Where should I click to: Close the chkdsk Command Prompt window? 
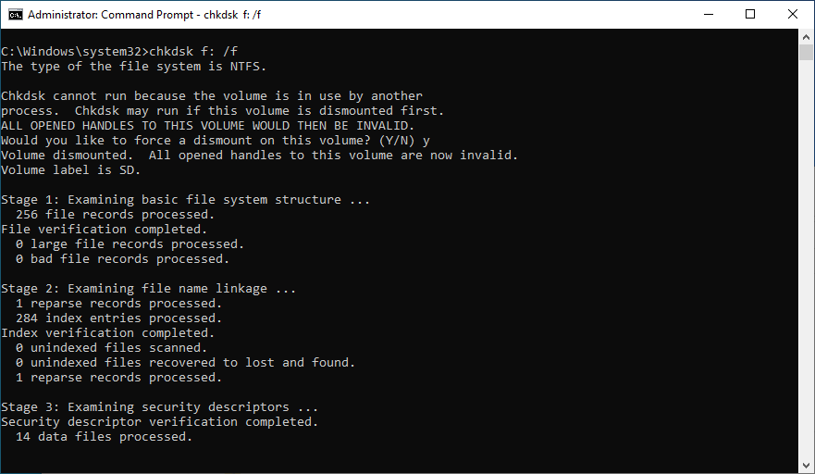pos(793,14)
